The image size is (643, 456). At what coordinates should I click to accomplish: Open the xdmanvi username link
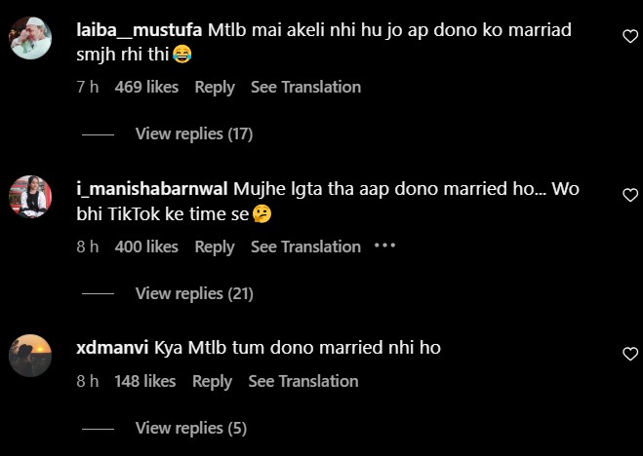click(112, 347)
